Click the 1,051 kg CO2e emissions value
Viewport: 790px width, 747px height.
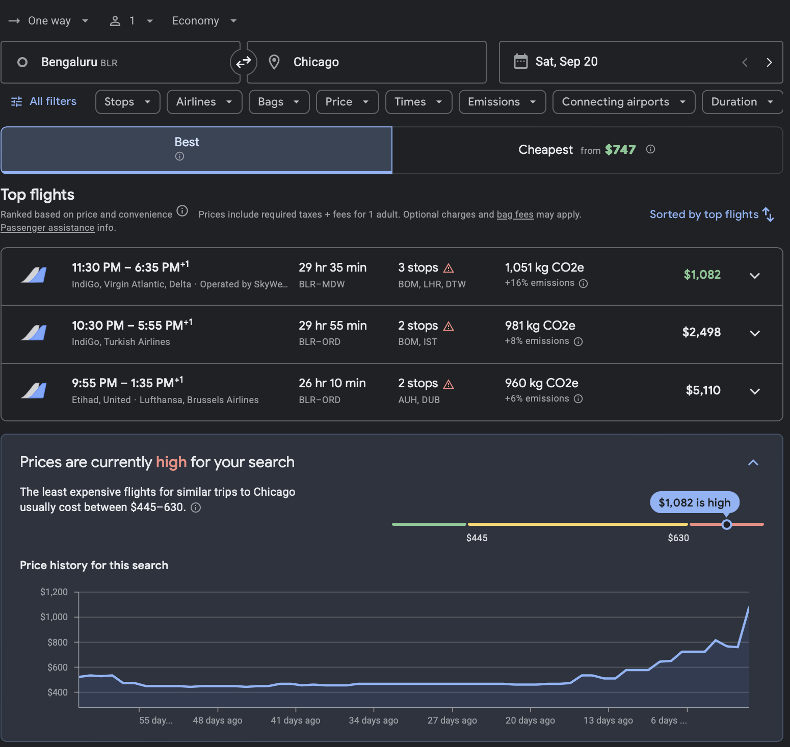tap(544, 268)
